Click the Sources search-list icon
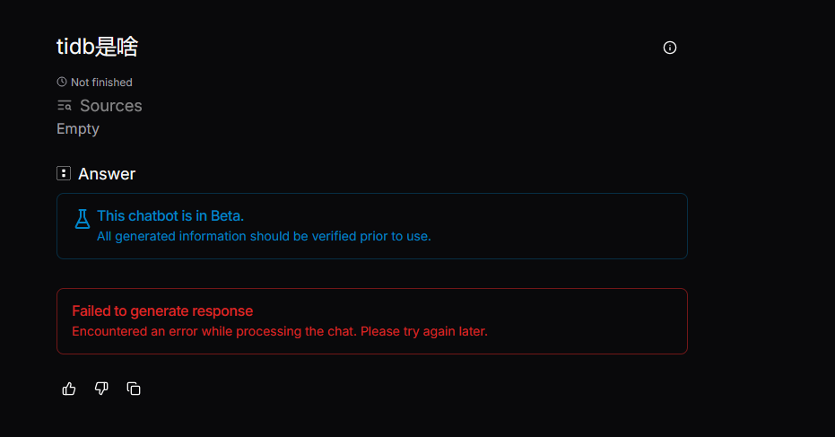 pyautogui.click(x=65, y=105)
